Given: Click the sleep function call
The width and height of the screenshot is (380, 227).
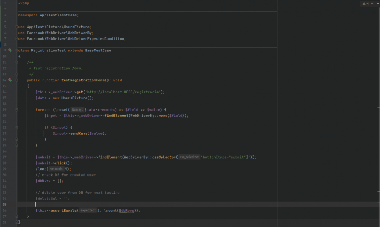Looking at the screenshot, I should pos(41,169).
